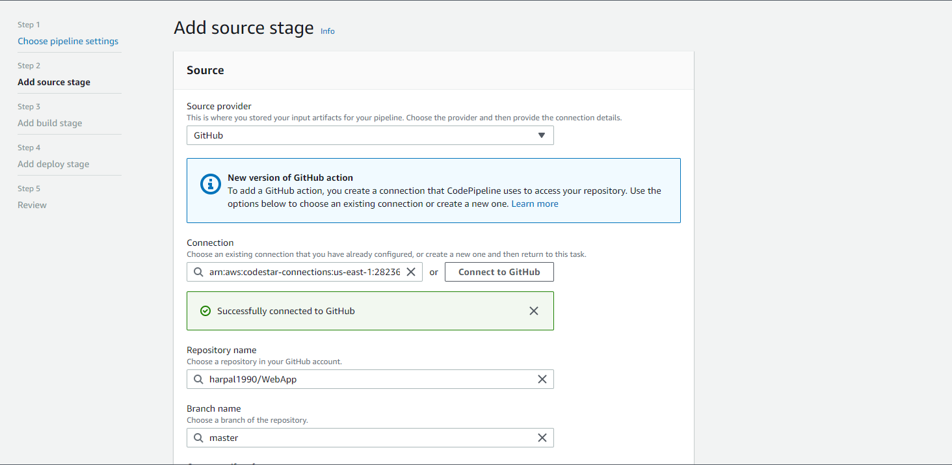Select Add deploy stage step
Screen dimensions: 952x465
tap(53, 164)
